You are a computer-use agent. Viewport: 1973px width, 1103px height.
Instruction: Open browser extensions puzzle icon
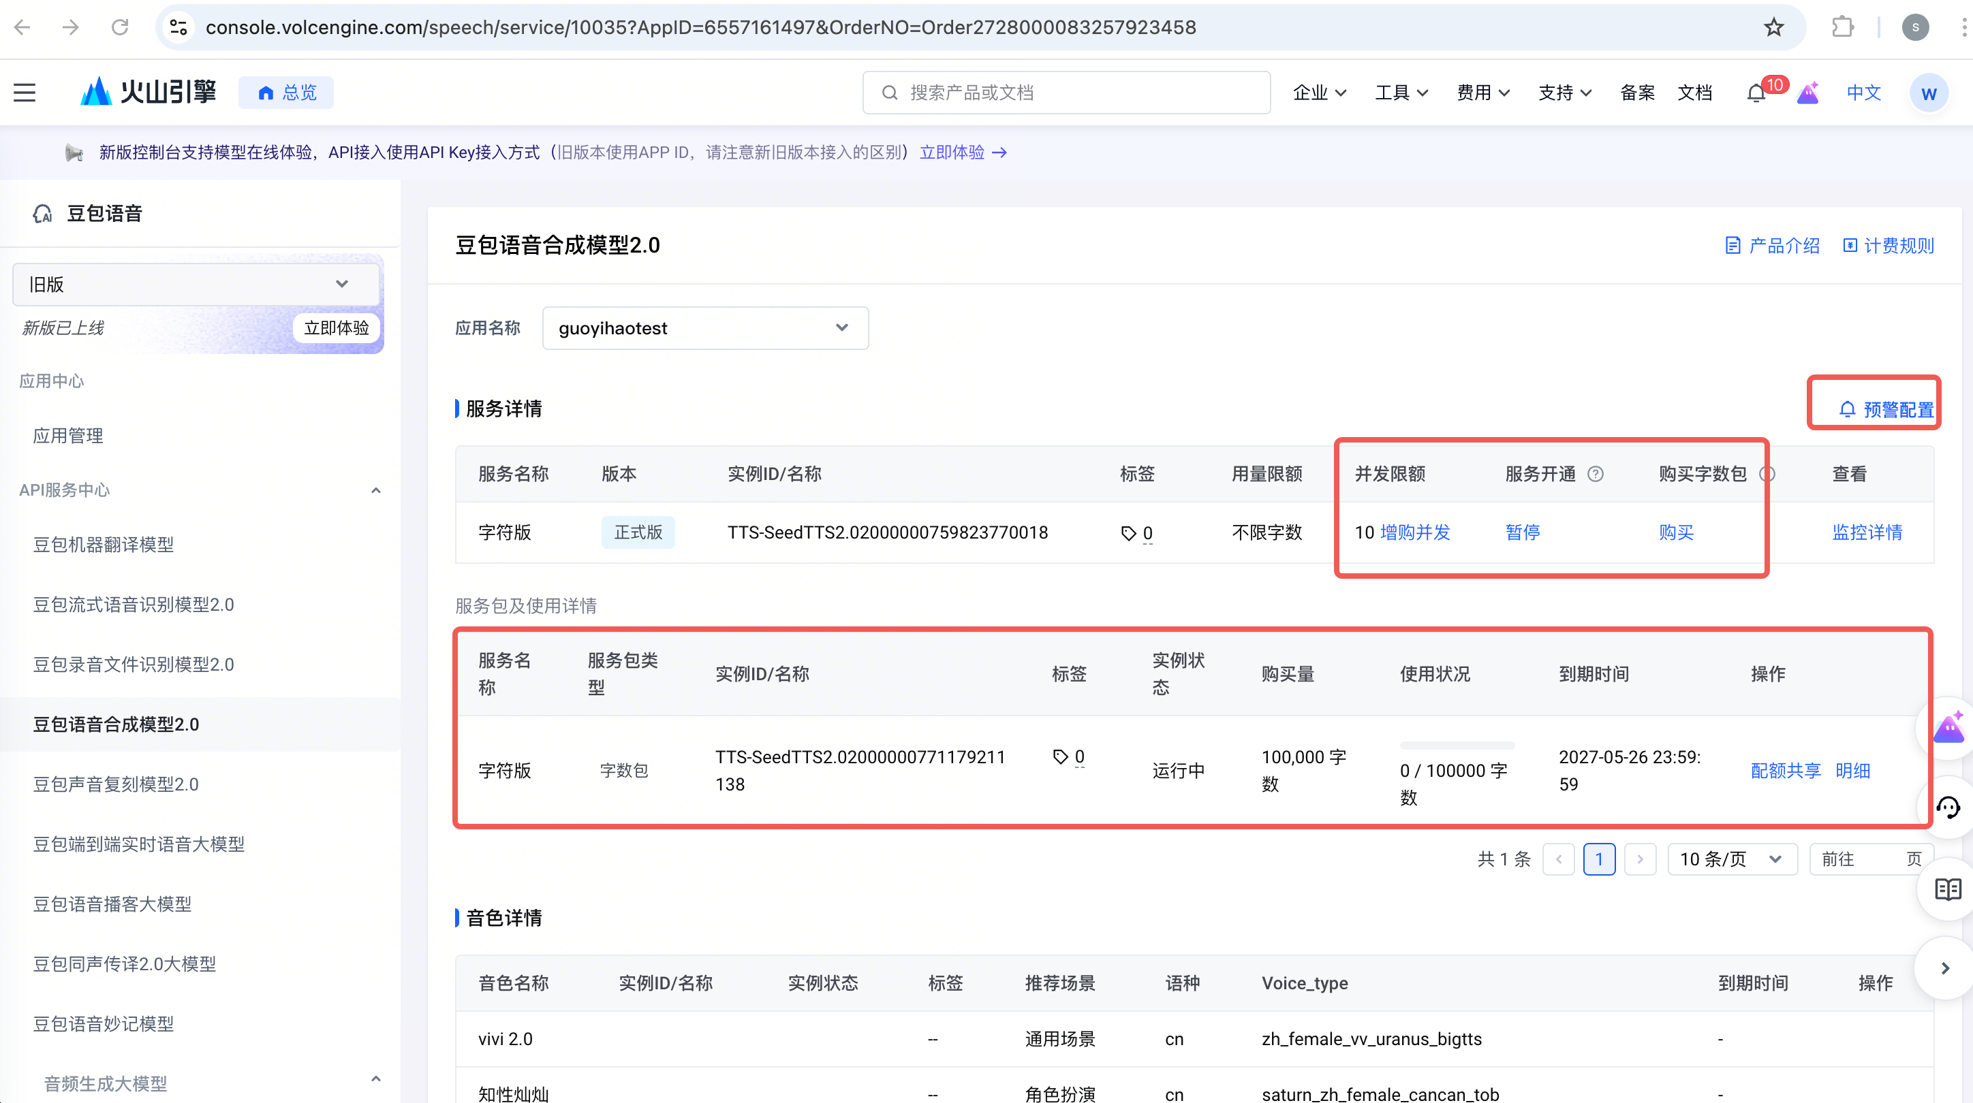pos(1843,27)
